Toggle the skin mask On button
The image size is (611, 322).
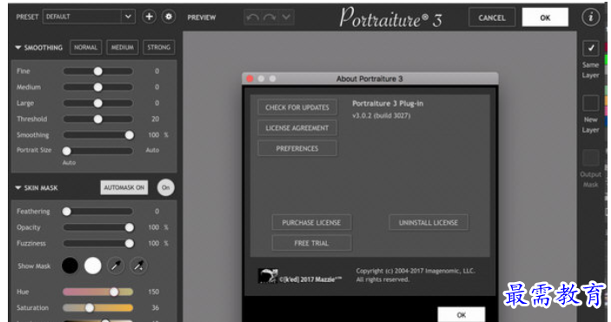pyautogui.click(x=166, y=187)
